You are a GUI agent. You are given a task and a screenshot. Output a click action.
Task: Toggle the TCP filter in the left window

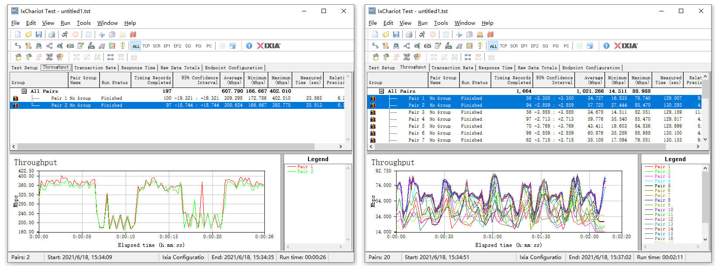coord(146,46)
